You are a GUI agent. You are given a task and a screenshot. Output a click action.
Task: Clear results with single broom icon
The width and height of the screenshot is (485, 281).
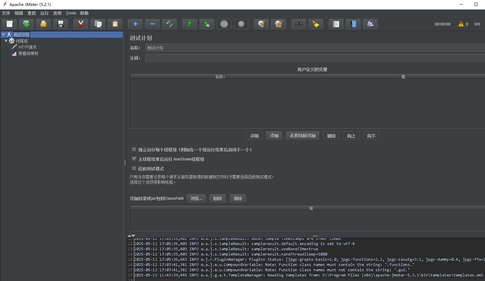(261, 24)
